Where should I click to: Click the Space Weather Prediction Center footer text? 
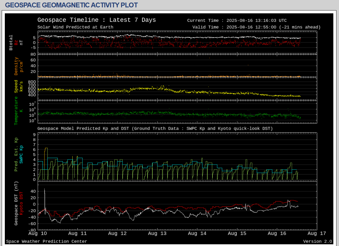[x=47, y=241]
